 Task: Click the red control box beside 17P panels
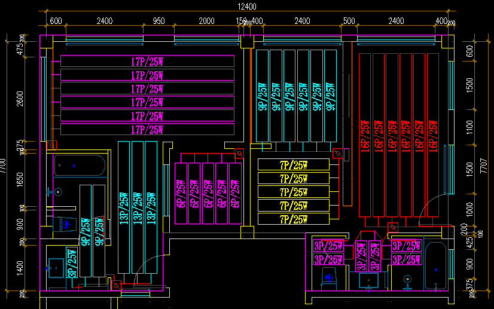[51, 145]
